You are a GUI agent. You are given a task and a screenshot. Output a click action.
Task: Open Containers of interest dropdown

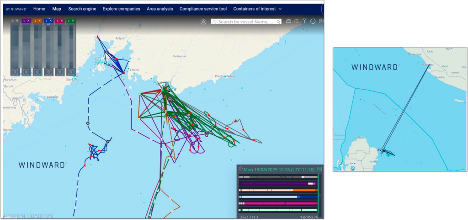(x=257, y=9)
